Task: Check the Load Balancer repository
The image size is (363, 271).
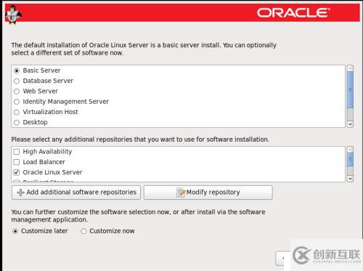Action: 17,162
